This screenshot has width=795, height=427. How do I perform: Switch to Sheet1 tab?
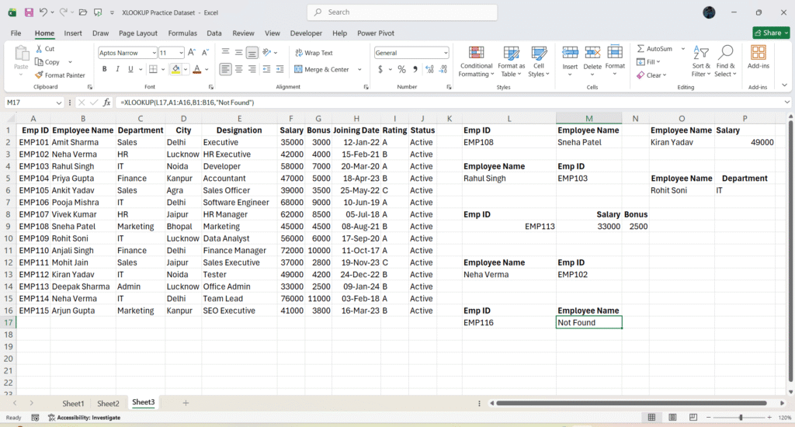coord(73,403)
